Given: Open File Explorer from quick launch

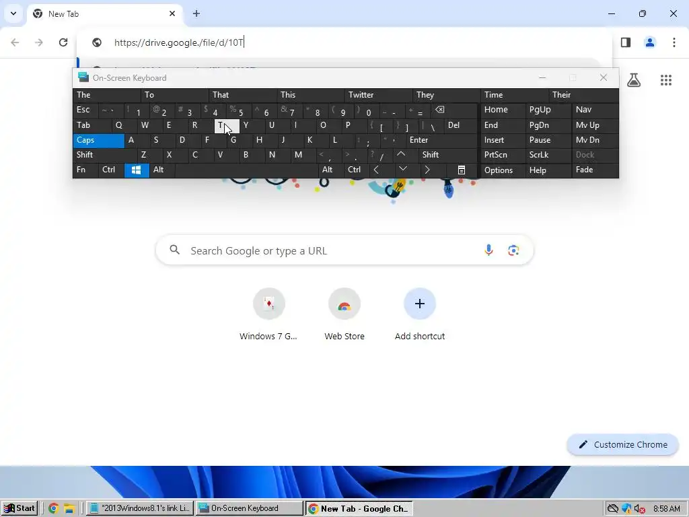Looking at the screenshot, I should (69, 509).
